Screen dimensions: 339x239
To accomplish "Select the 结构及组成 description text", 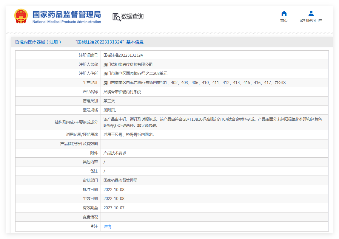I will click(x=212, y=122).
